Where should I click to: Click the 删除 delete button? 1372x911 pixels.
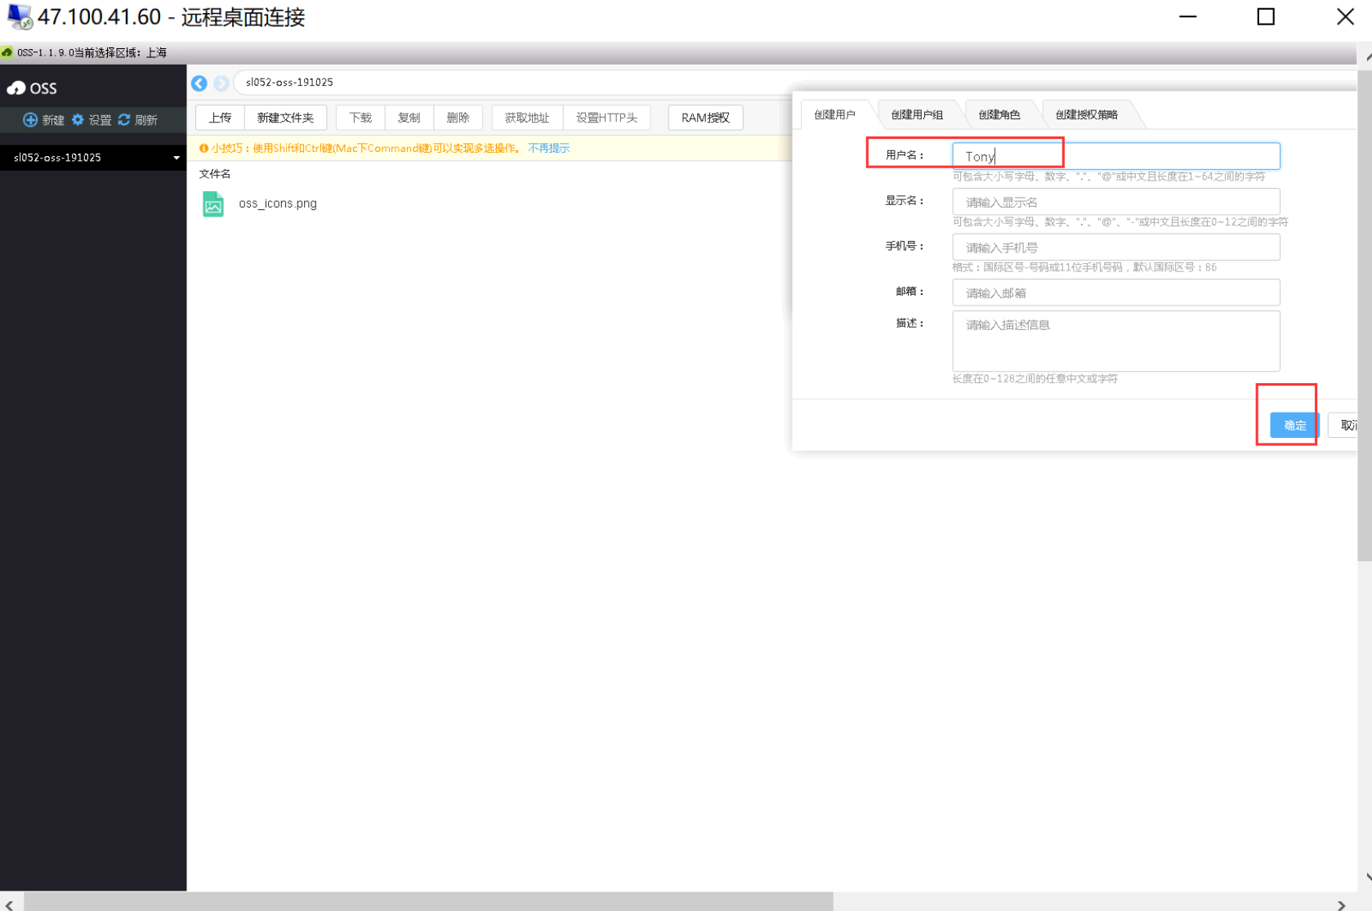point(458,118)
